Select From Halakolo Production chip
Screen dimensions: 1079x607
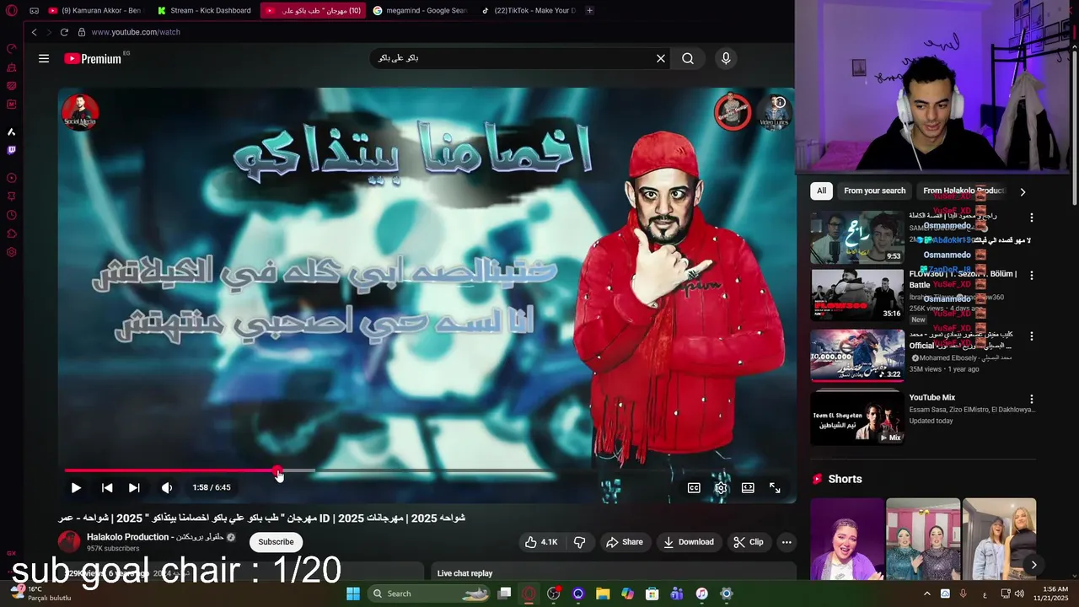tap(964, 191)
